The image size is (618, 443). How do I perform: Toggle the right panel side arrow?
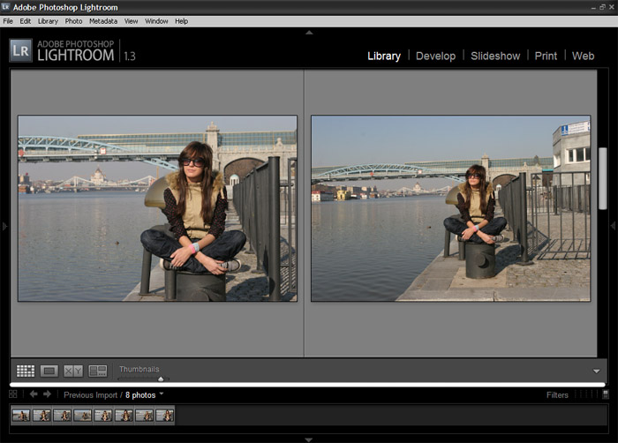[613, 227]
